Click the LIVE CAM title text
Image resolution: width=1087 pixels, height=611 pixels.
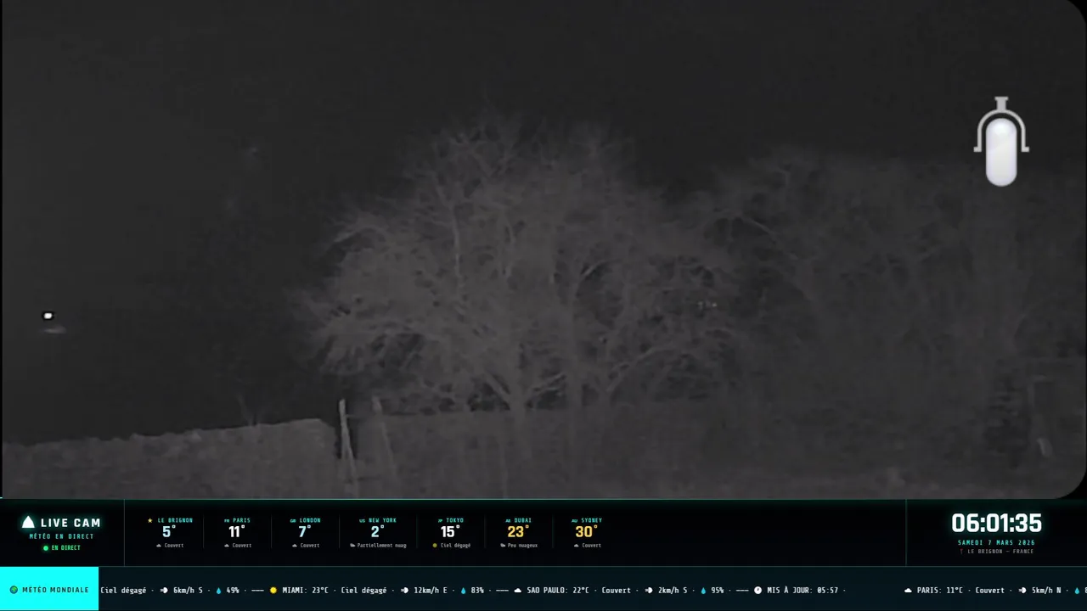[70, 523]
